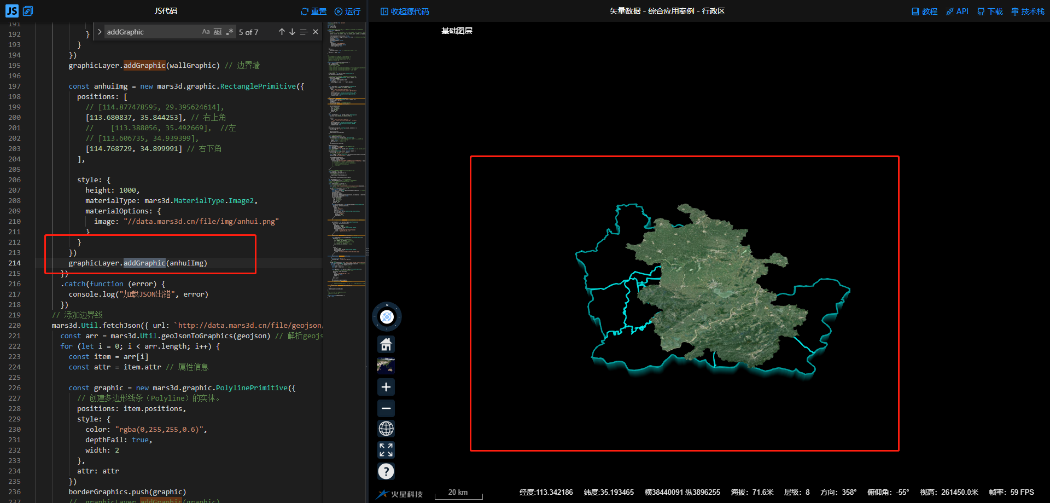Open the 教程 tutorial link
Viewport: 1050px width, 503px height.
pos(924,11)
